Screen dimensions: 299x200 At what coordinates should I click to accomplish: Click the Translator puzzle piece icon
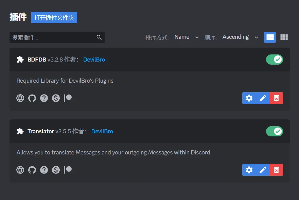(20, 131)
